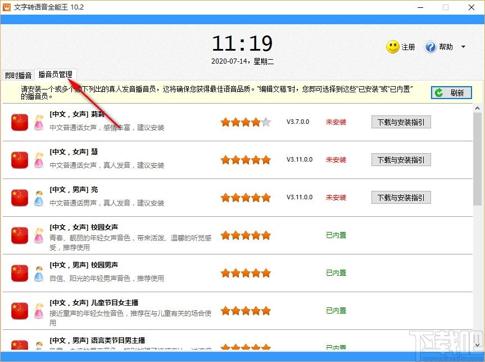The image size is (485, 362).
Task: Click 未安装 status in 莉莉 row
Action: pyautogui.click(x=336, y=122)
